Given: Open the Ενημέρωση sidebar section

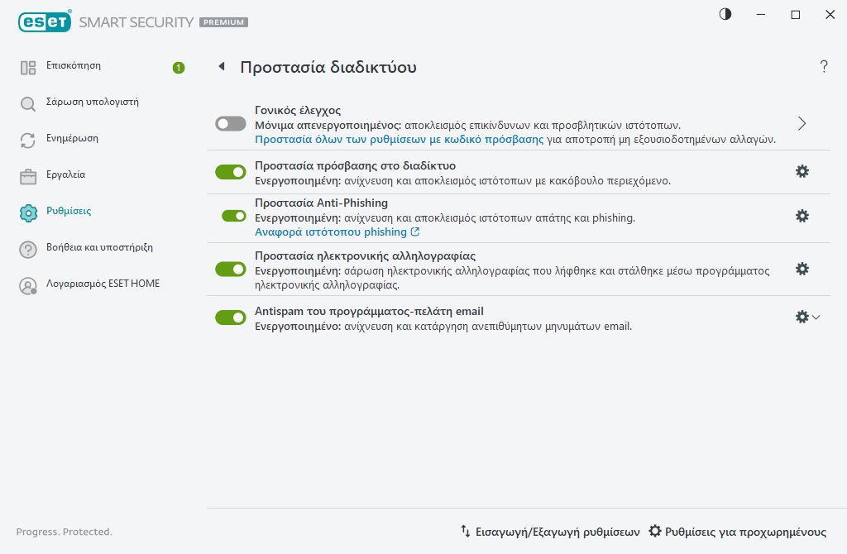Looking at the screenshot, I should pyautogui.click(x=72, y=139).
